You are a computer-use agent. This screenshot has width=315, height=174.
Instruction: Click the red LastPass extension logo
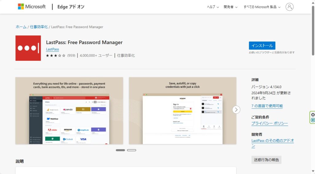(x=28, y=48)
